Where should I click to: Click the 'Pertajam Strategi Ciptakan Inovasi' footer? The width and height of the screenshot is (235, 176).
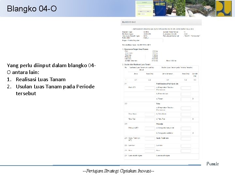[118, 171]
